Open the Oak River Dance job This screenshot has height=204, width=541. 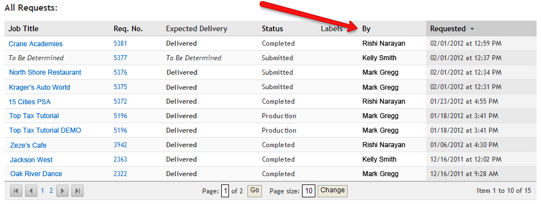[x=36, y=174]
